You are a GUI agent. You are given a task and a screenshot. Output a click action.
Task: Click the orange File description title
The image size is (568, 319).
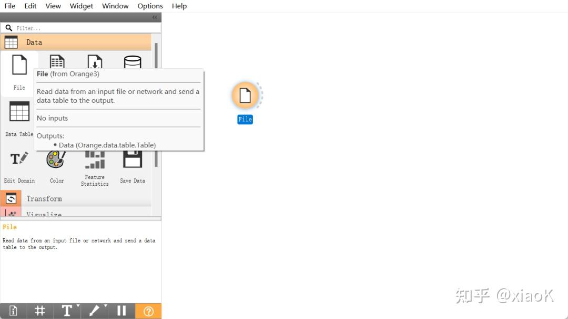tap(9, 227)
